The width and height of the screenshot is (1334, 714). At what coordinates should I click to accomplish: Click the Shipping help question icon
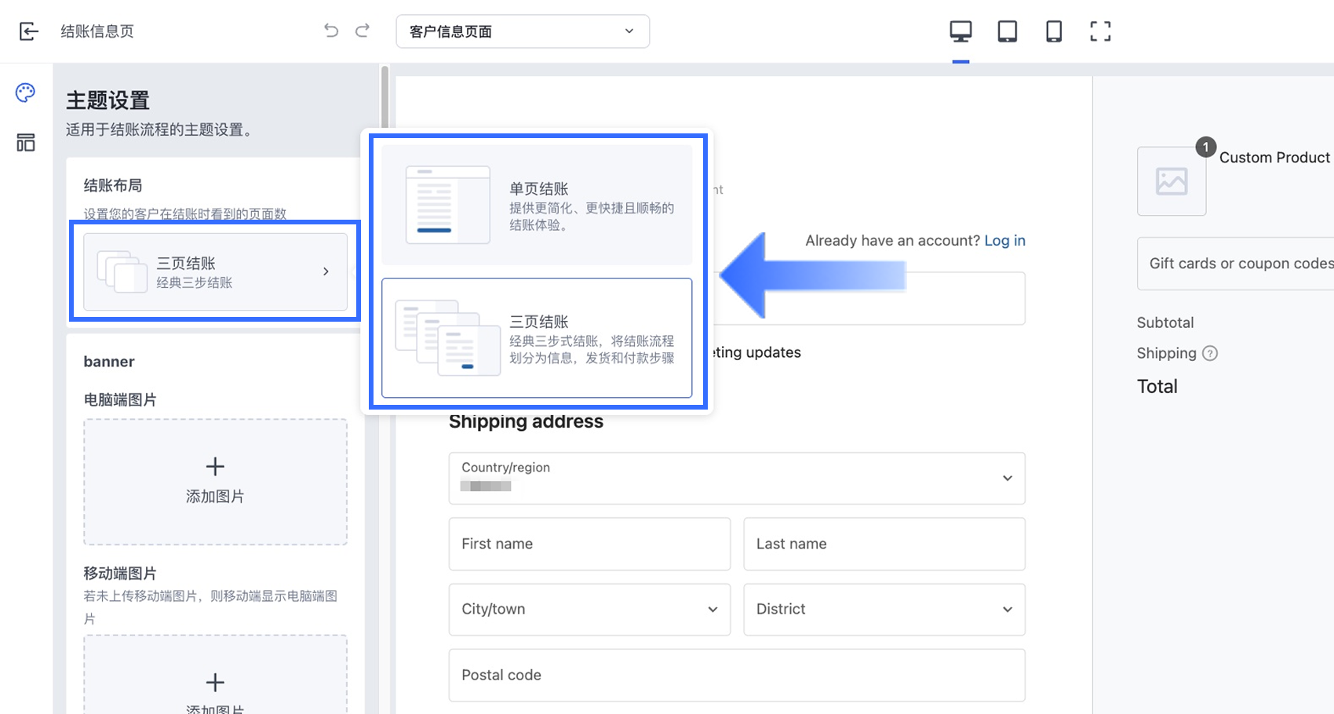pyautogui.click(x=1210, y=353)
